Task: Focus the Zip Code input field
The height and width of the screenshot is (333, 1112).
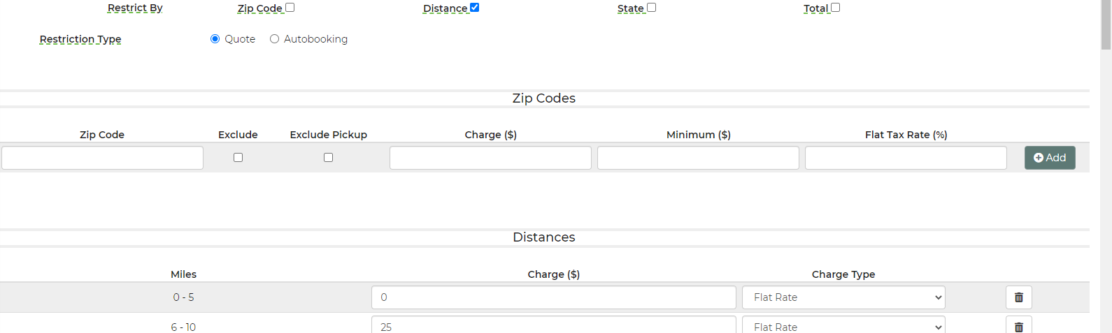Action: pyautogui.click(x=102, y=158)
